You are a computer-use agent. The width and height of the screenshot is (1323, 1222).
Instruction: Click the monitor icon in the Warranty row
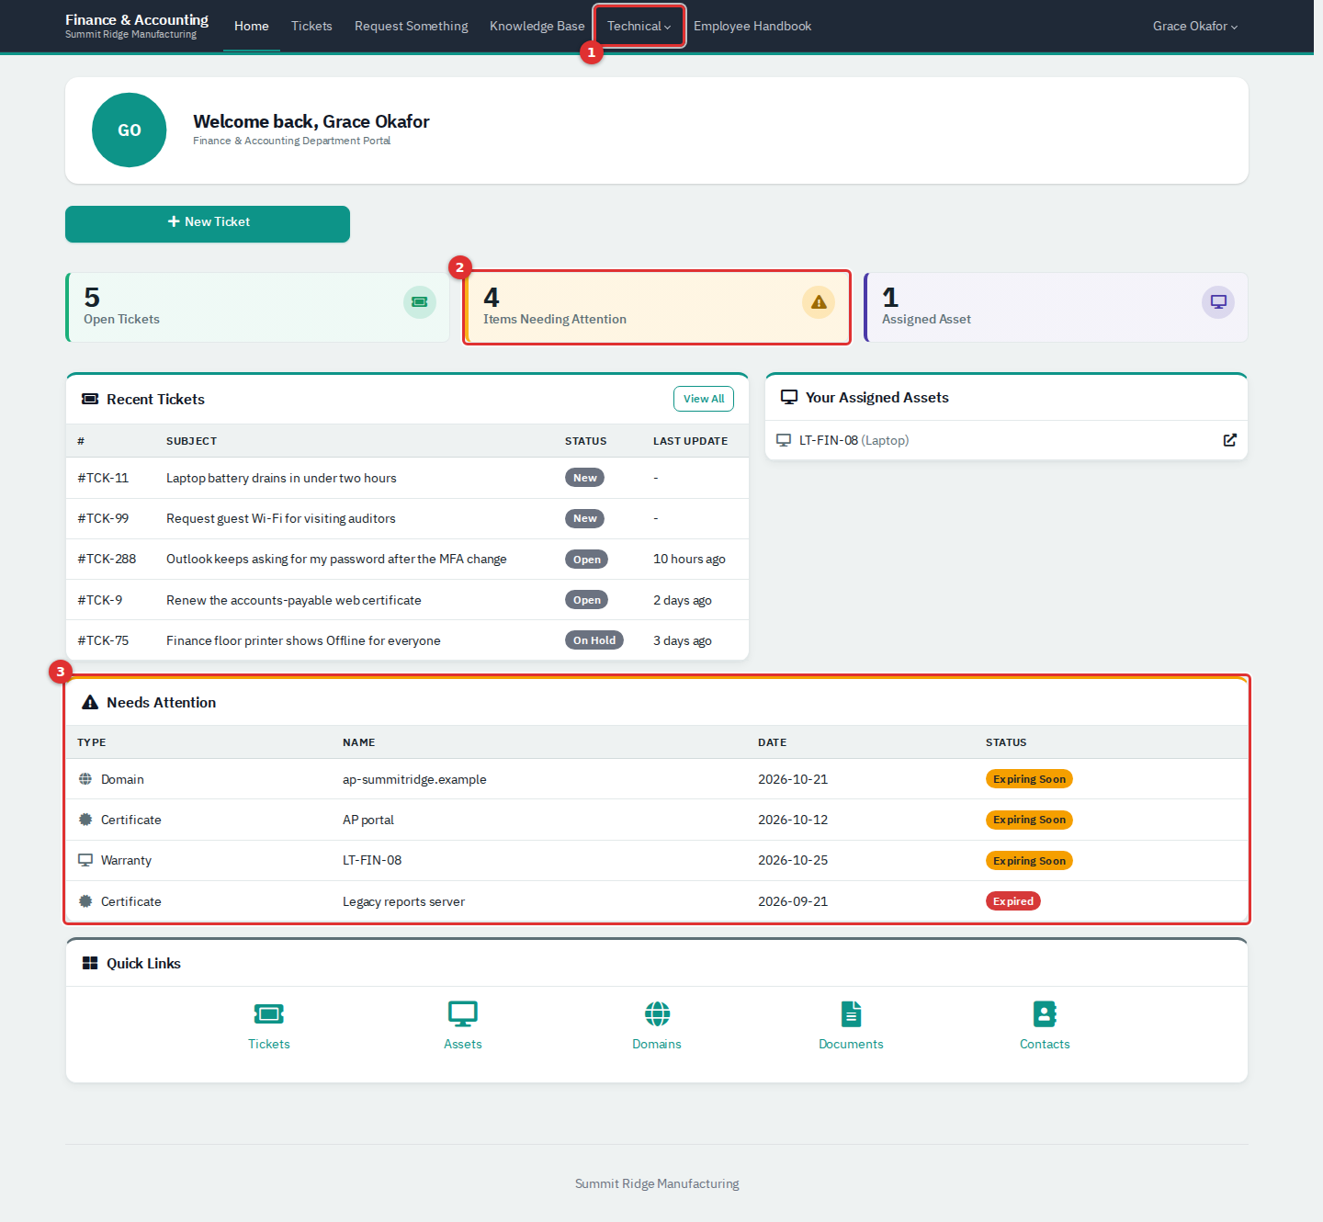(85, 860)
